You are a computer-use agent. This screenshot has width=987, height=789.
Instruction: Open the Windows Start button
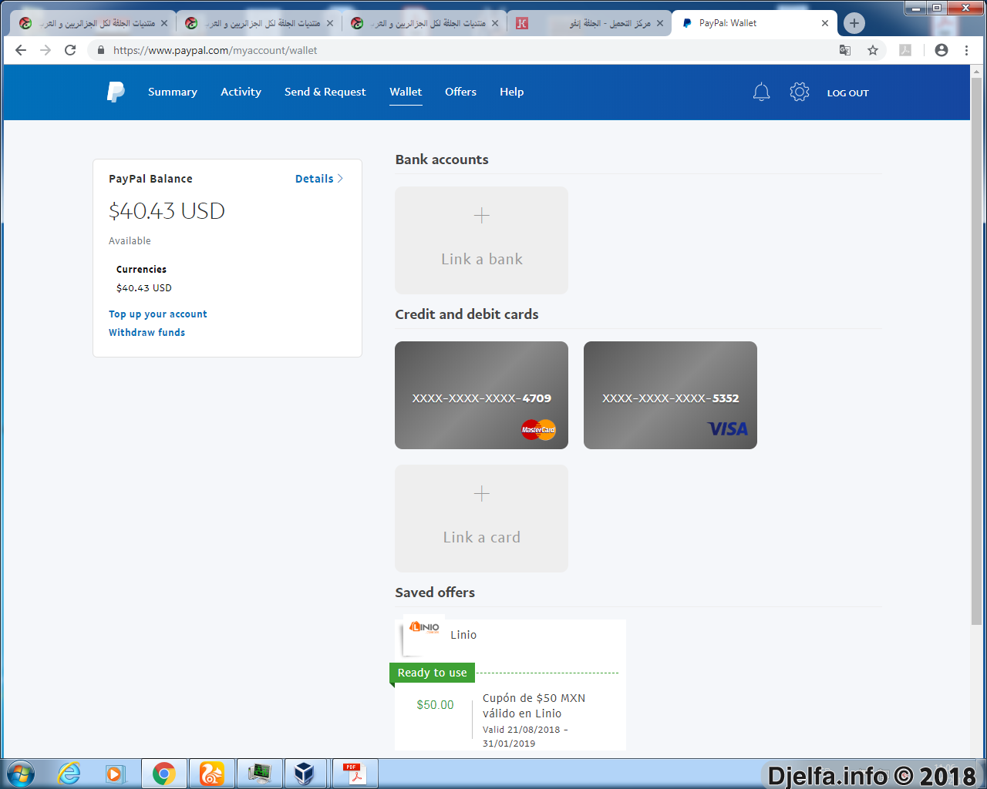pyautogui.click(x=20, y=774)
